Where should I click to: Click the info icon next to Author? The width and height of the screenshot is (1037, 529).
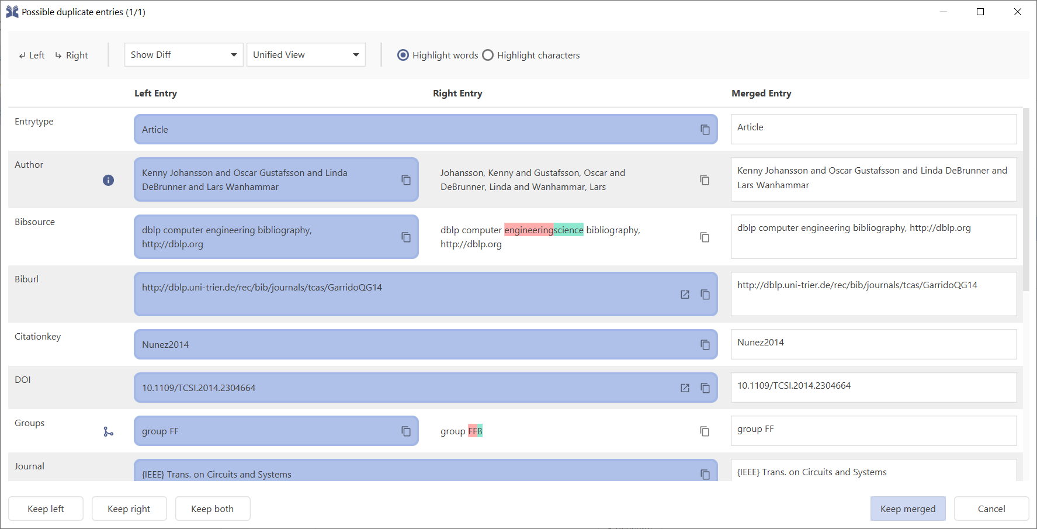pyautogui.click(x=109, y=180)
